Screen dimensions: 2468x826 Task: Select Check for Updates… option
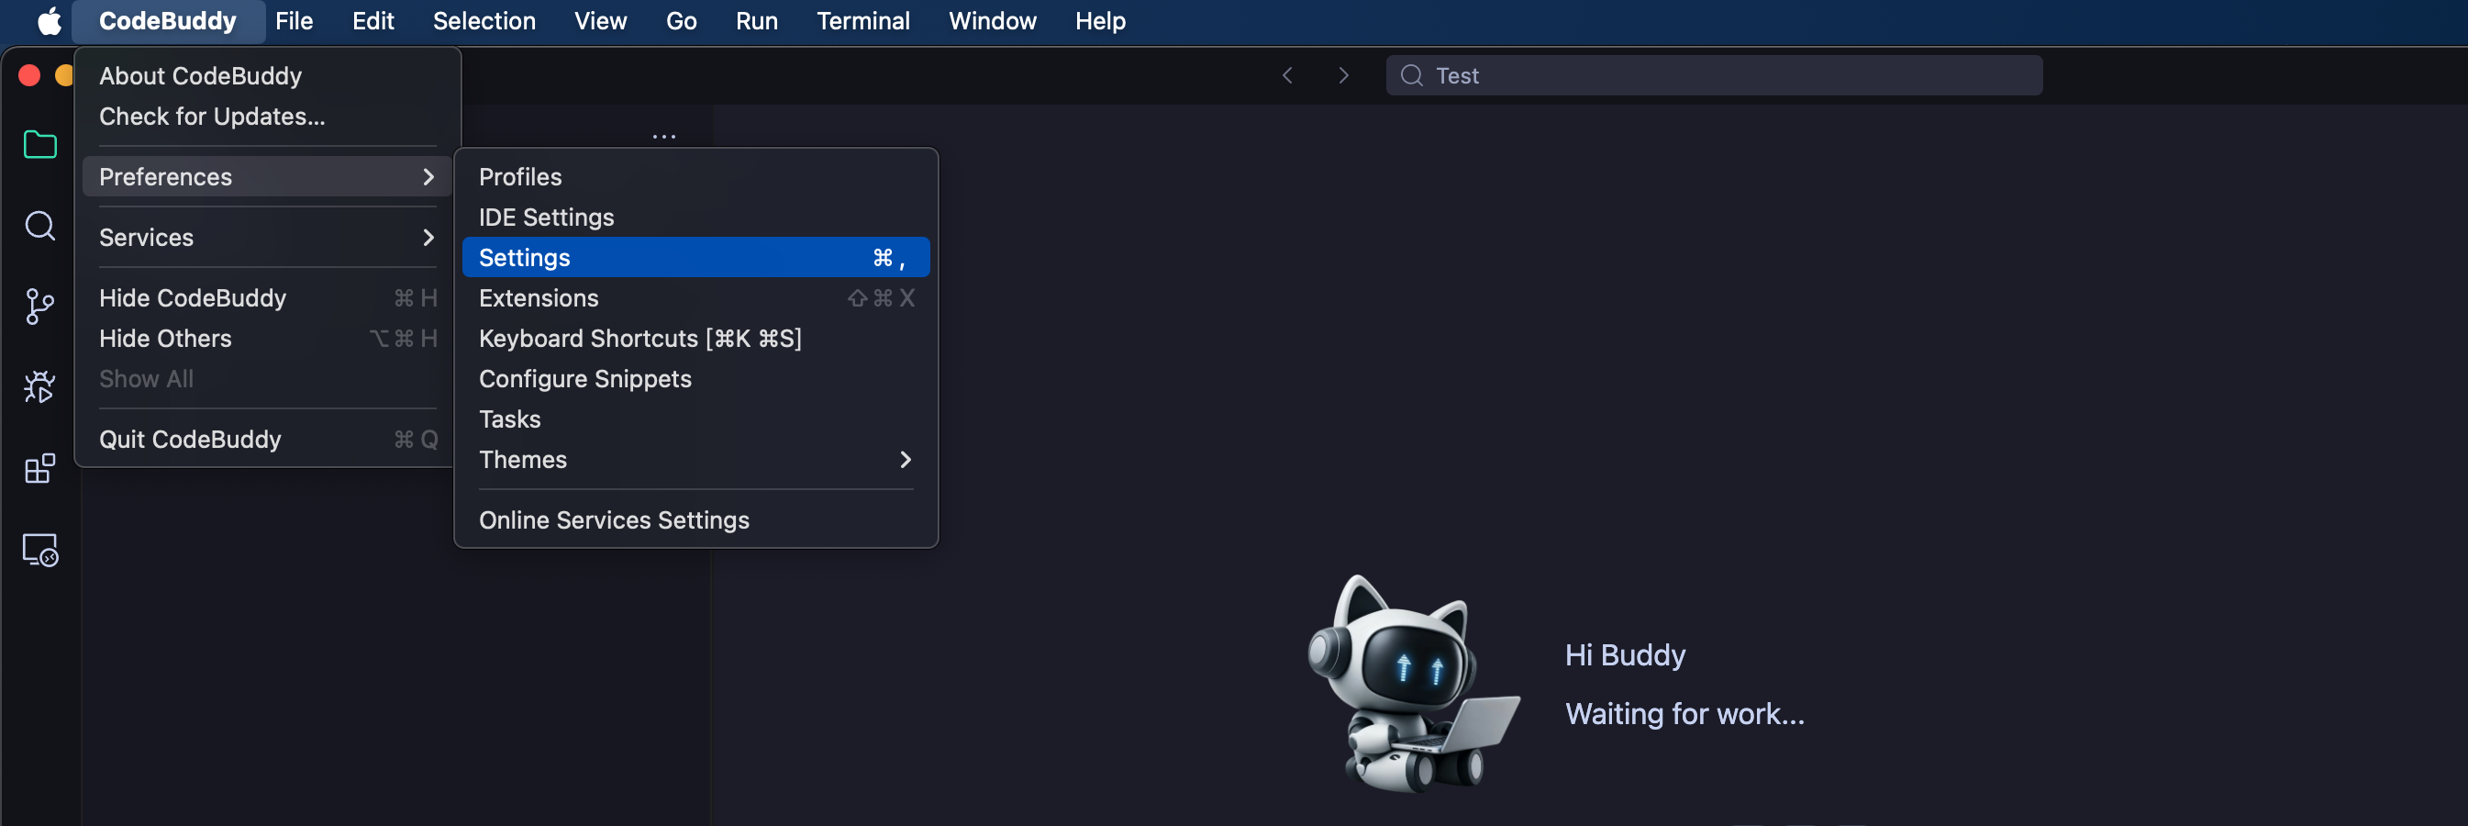click(x=212, y=117)
